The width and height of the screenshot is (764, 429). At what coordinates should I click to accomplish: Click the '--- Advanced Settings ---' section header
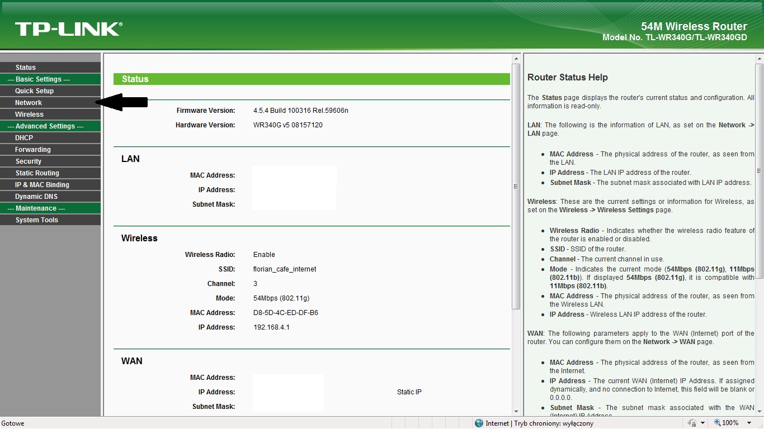pos(50,126)
